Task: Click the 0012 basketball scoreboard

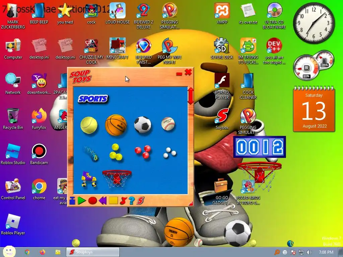Action: 260,147
